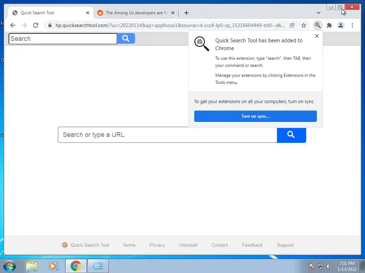Screen dimensions: 365x273
Task: Click the address bar URL text
Action: coord(170,25)
